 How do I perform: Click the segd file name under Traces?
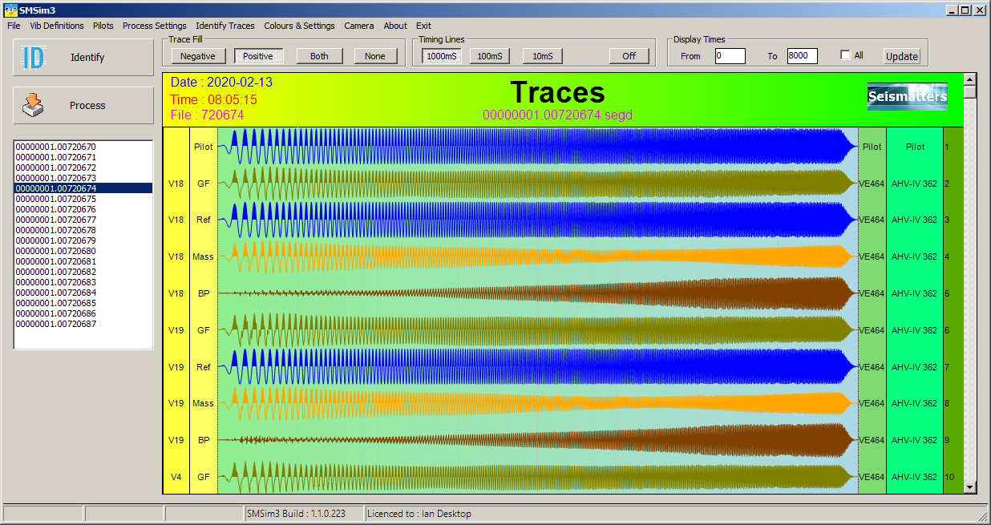pos(557,115)
